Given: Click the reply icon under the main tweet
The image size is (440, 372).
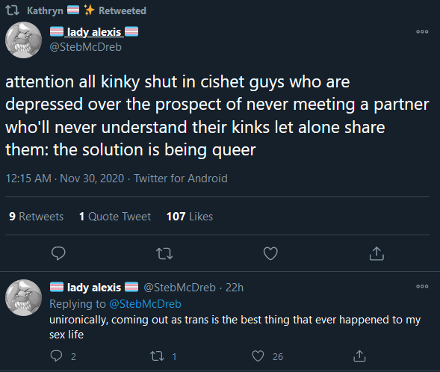Looking at the screenshot, I should [58, 253].
